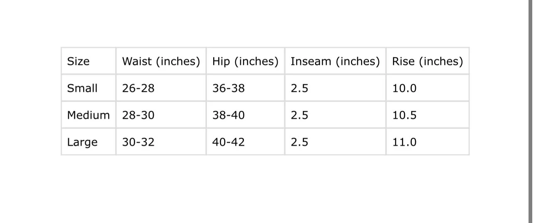
Task: Click the Large row inseam 2.5 cell
Action: [x=300, y=142]
